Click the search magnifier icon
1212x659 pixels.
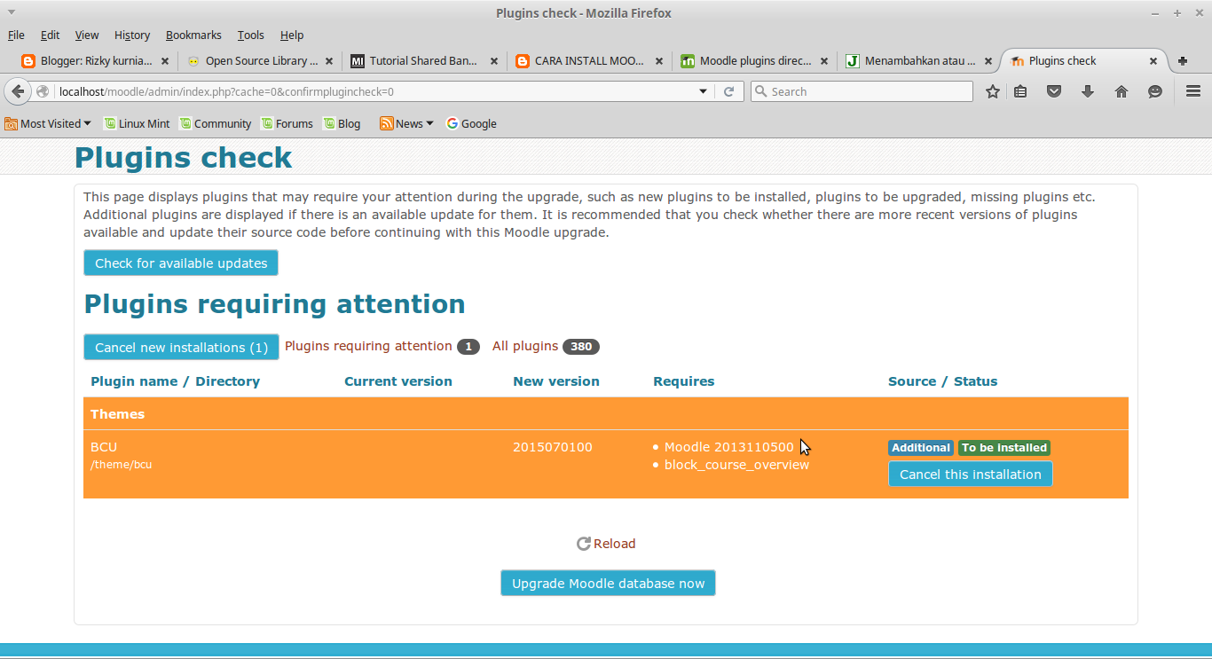(760, 91)
